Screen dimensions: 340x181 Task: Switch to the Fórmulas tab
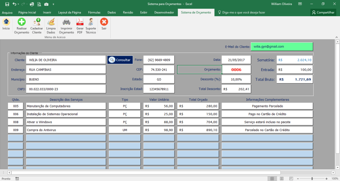pyautogui.click(x=94, y=12)
